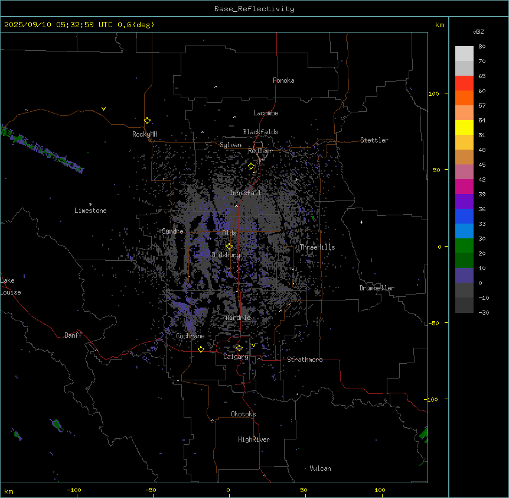Select the mauve pink swatch above 42 dBZ
This screenshot has width=509, height=498.
(464, 172)
